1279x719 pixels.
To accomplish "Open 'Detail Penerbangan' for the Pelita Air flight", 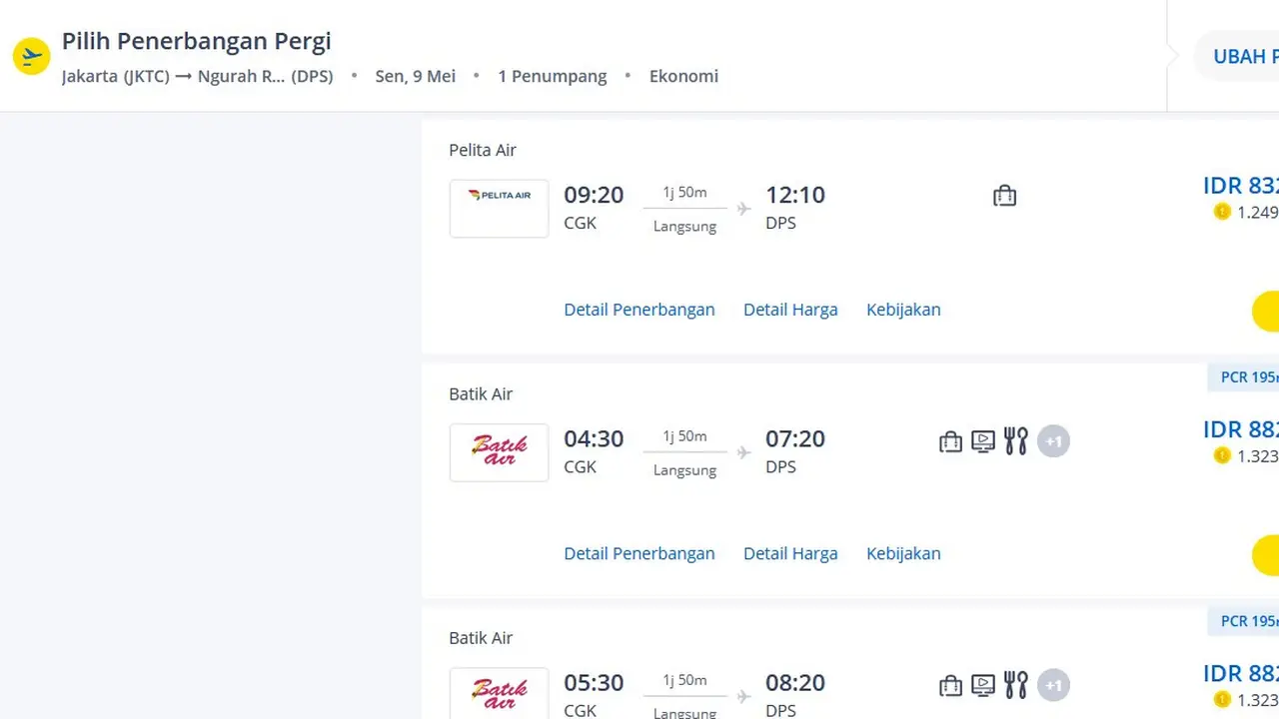I will 639,310.
